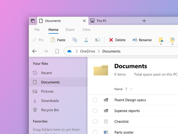This screenshot has height=134, width=178.
Task: Expand chevron after the cloud icon
Action: pos(77,51)
